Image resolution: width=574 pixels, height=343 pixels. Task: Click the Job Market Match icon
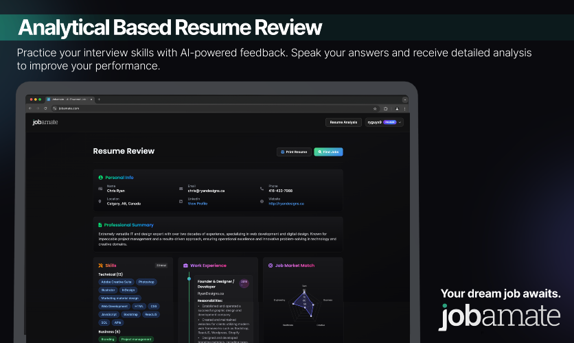click(x=271, y=265)
